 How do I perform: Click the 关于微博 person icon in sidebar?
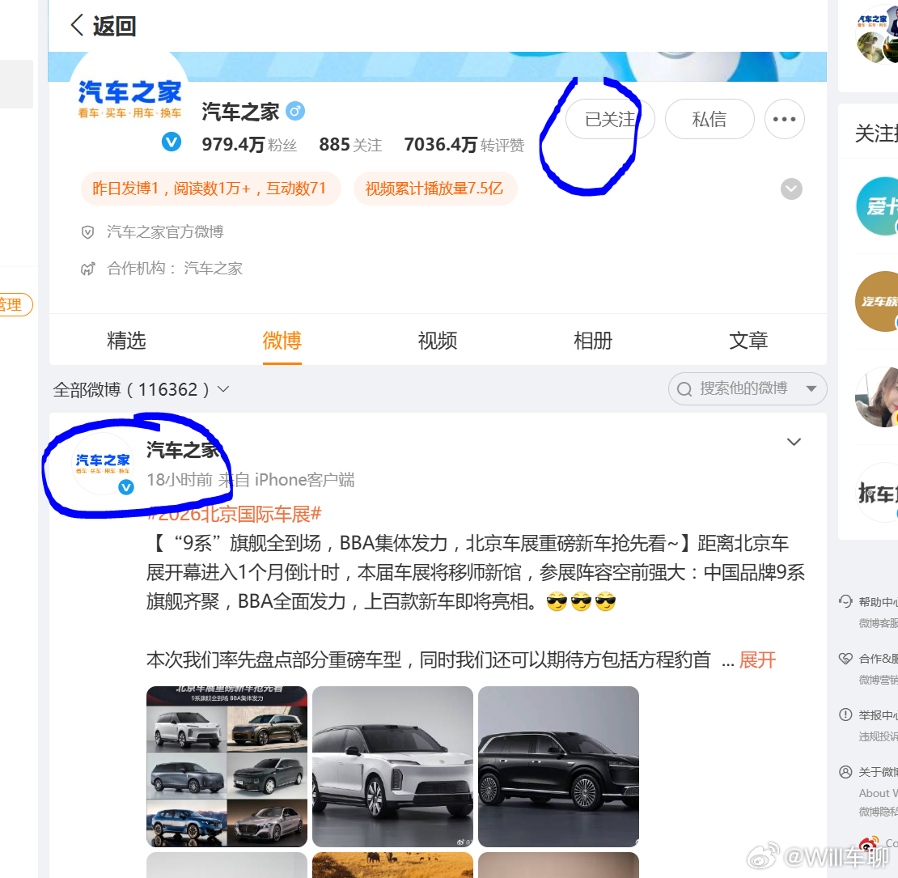[x=845, y=771]
